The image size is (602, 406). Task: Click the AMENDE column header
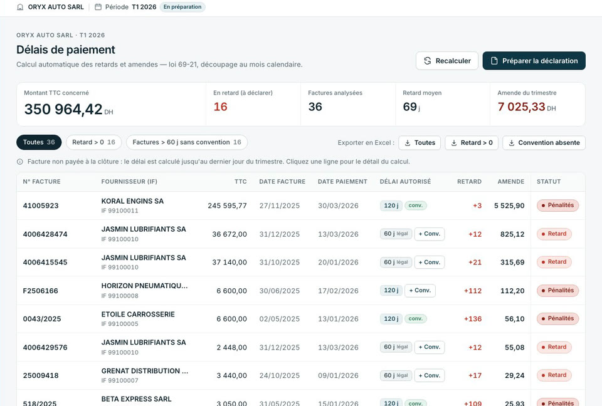tap(510, 182)
